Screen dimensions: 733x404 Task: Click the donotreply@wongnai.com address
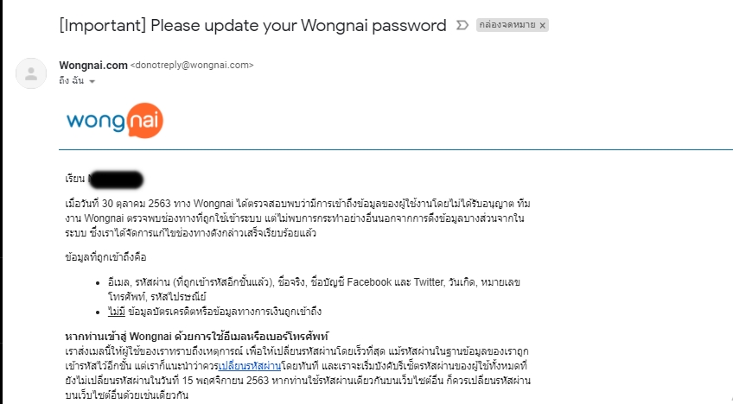tap(192, 66)
